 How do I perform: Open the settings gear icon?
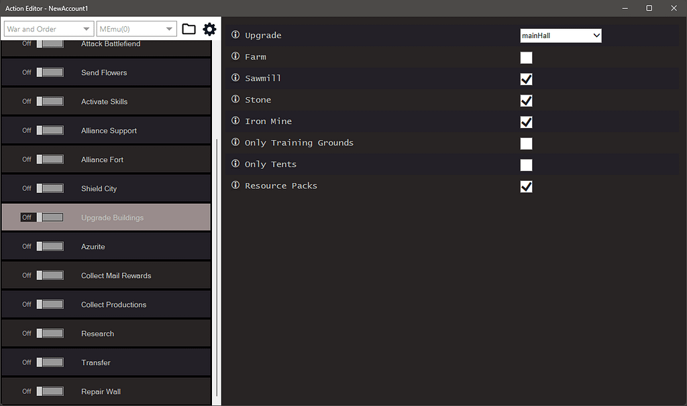209,29
